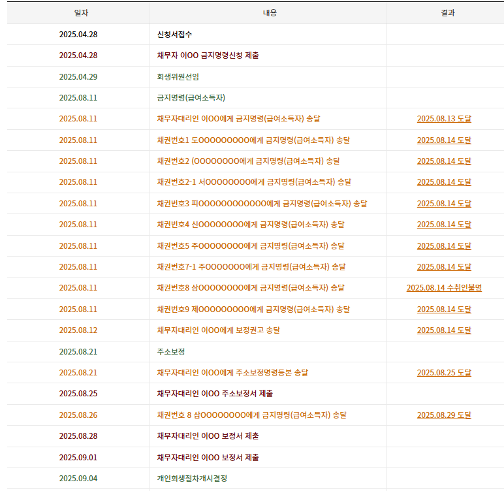504x491 pixels.
Task: Click the 내용 column header
Action: 270,13
